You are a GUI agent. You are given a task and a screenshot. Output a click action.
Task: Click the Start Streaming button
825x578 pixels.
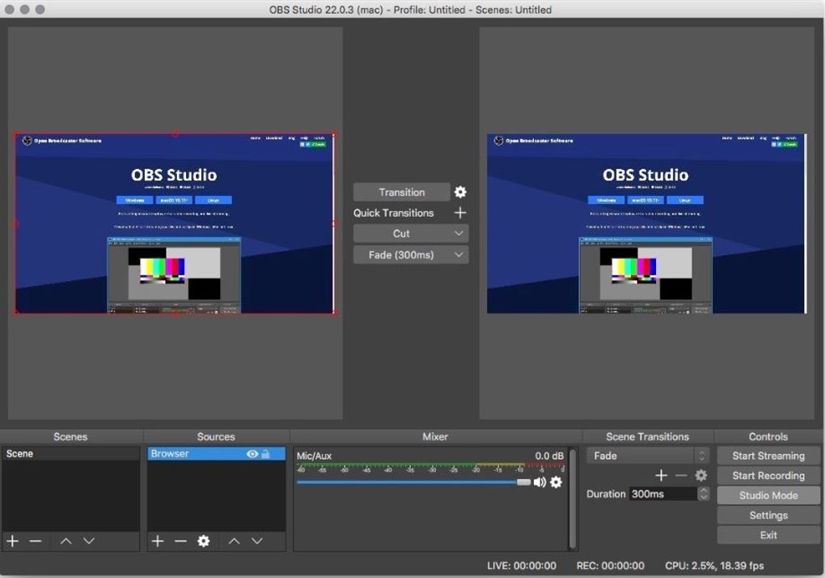(768, 456)
